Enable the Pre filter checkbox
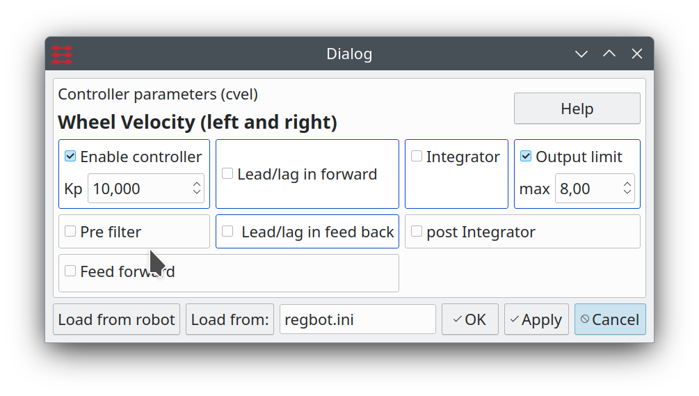Screen dimensions: 699x396 click(x=70, y=231)
